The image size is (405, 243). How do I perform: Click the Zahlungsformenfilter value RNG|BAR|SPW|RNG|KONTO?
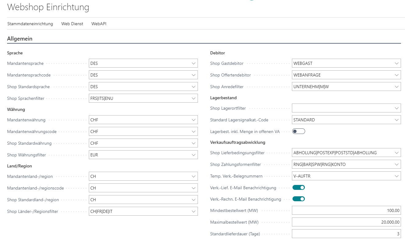click(x=320, y=164)
